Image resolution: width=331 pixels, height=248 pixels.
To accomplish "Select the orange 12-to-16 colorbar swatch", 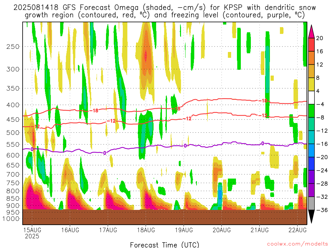I will tap(311, 58).
